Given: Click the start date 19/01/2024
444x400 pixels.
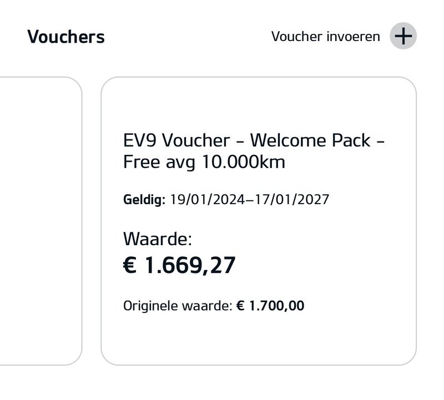Looking at the screenshot, I should (207, 199).
